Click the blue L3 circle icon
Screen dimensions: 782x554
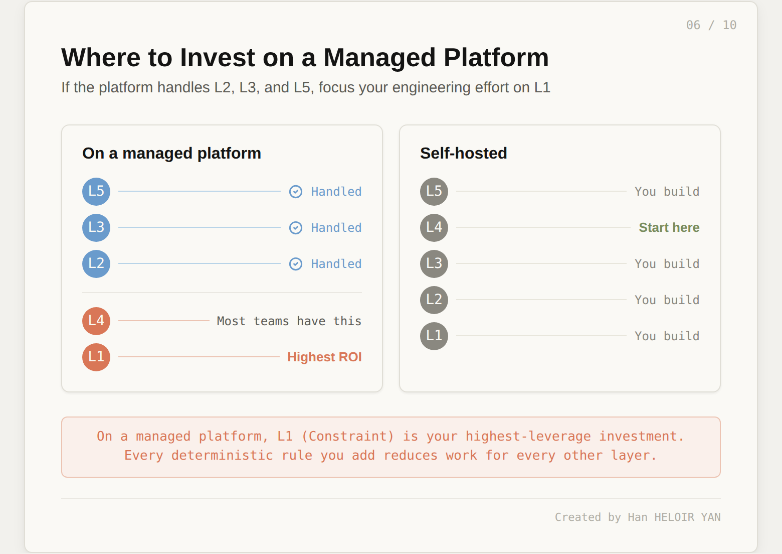(x=96, y=227)
